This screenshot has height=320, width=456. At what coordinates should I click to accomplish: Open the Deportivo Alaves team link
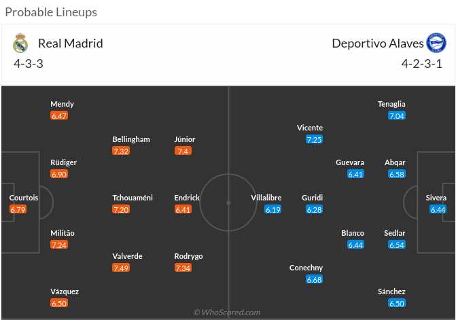pyautogui.click(x=377, y=43)
